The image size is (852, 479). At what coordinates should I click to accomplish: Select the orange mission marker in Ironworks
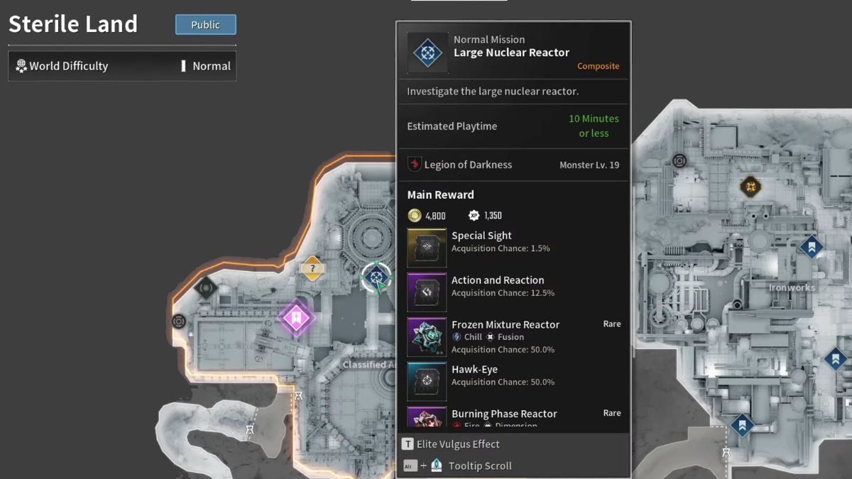750,187
